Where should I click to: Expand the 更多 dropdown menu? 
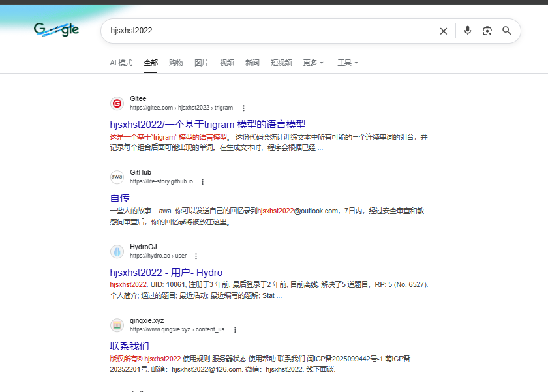point(313,63)
